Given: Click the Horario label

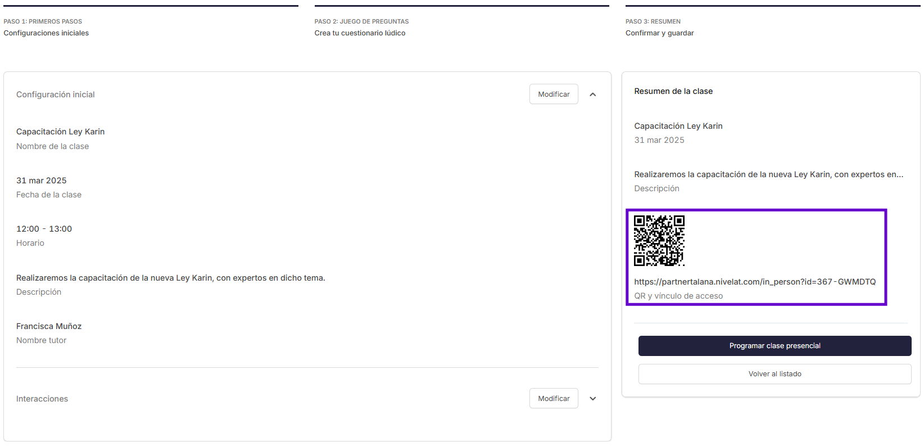Looking at the screenshot, I should [30, 243].
